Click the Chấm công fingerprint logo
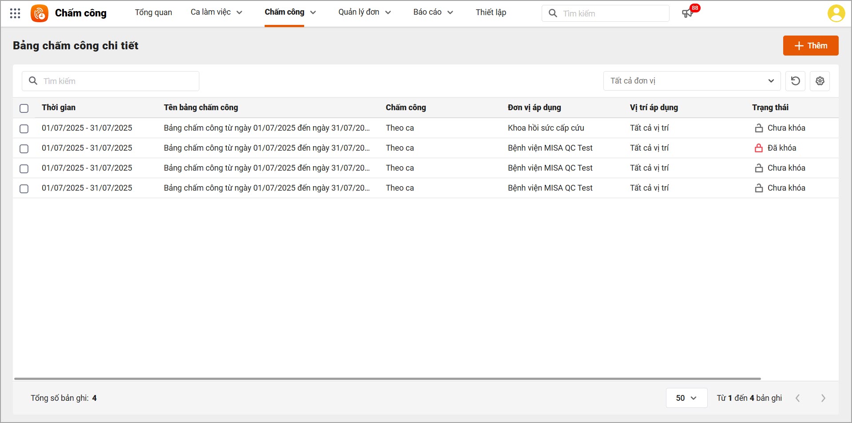 click(40, 13)
